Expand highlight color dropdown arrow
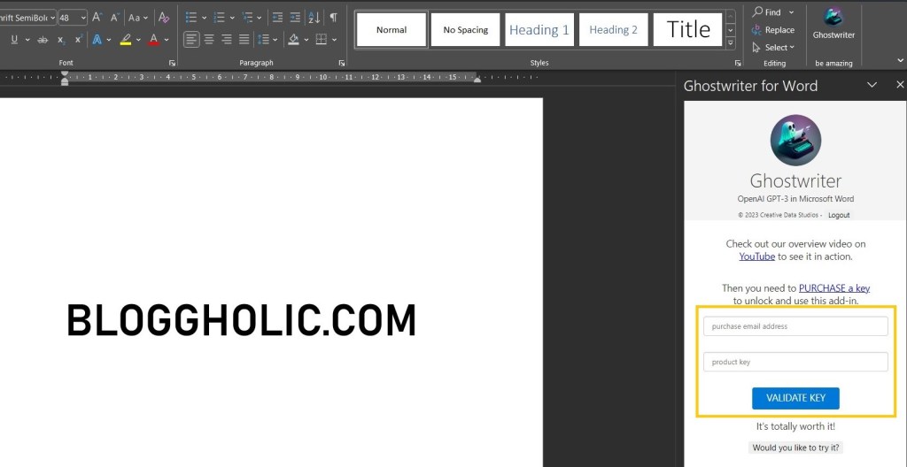 pyautogui.click(x=138, y=40)
